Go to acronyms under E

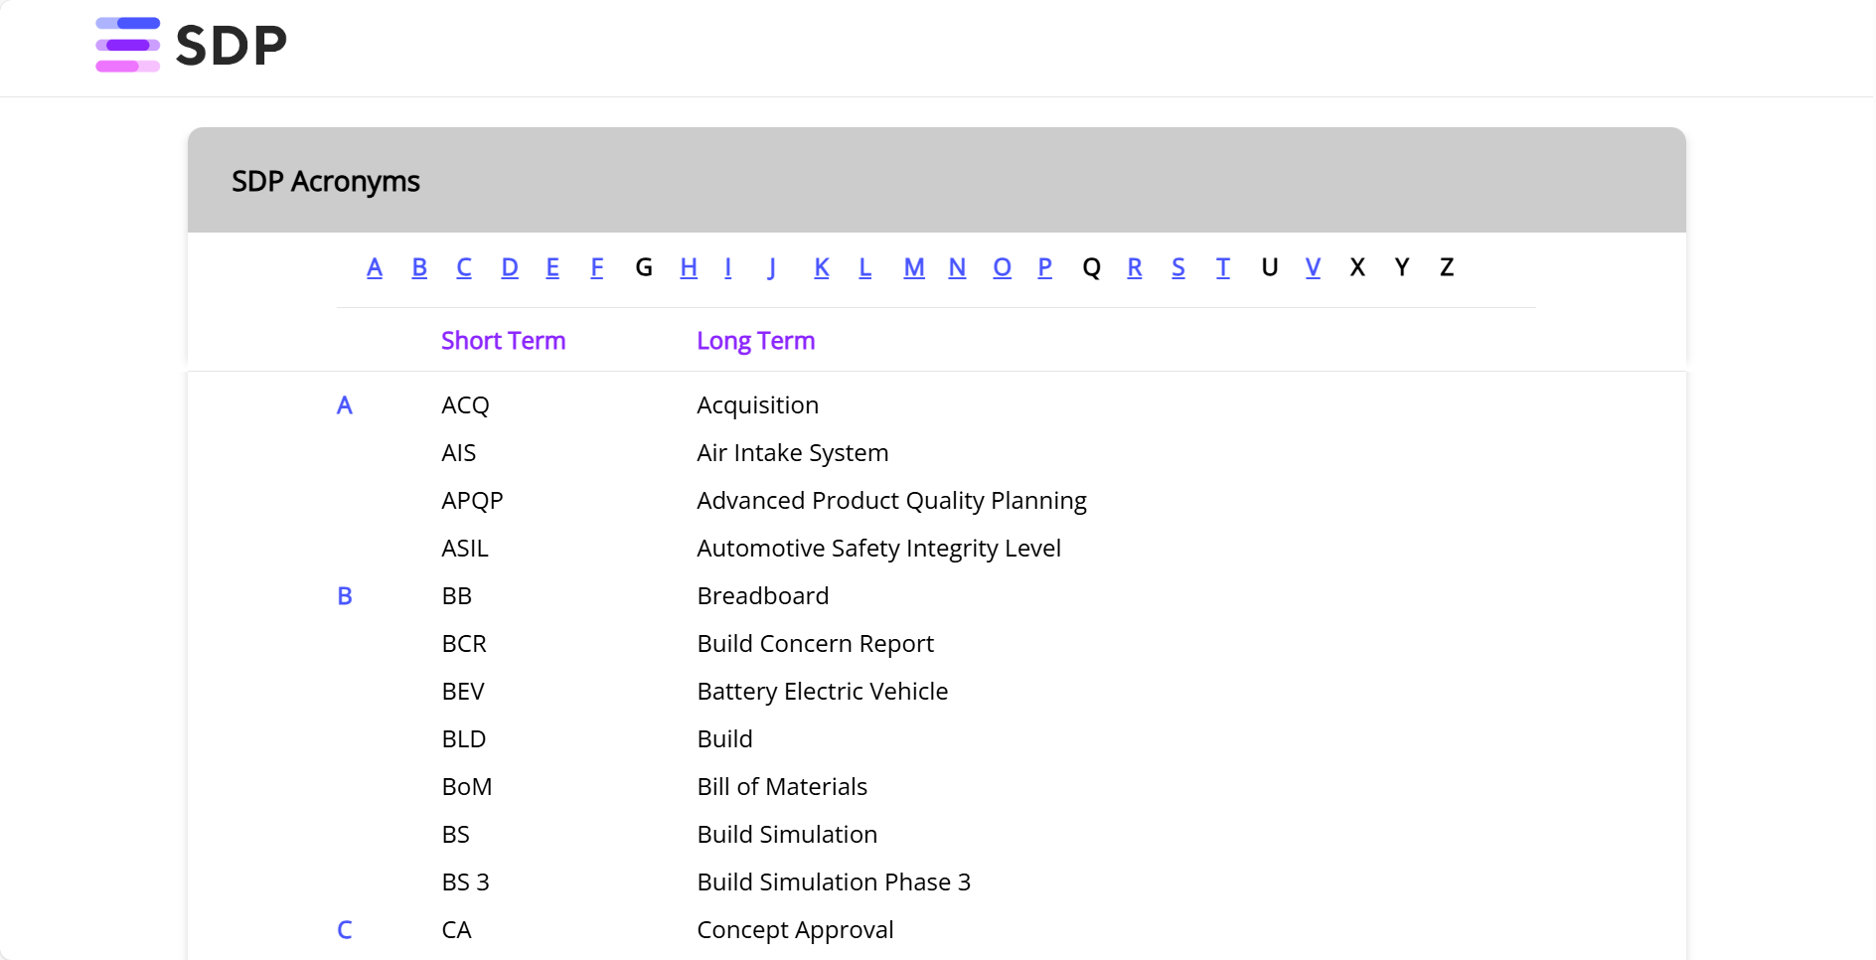(x=553, y=267)
